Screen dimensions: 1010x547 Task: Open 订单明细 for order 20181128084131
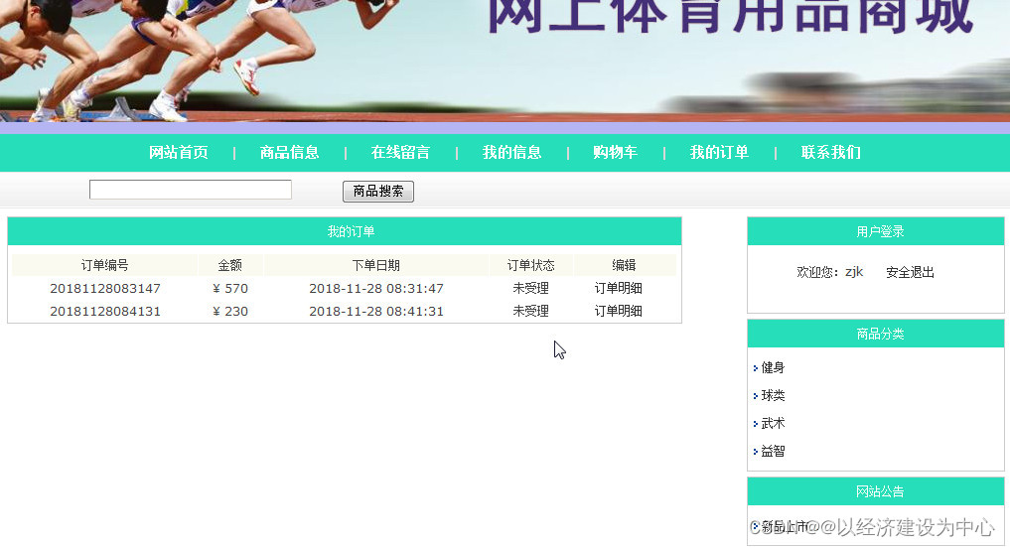click(x=618, y=311)
